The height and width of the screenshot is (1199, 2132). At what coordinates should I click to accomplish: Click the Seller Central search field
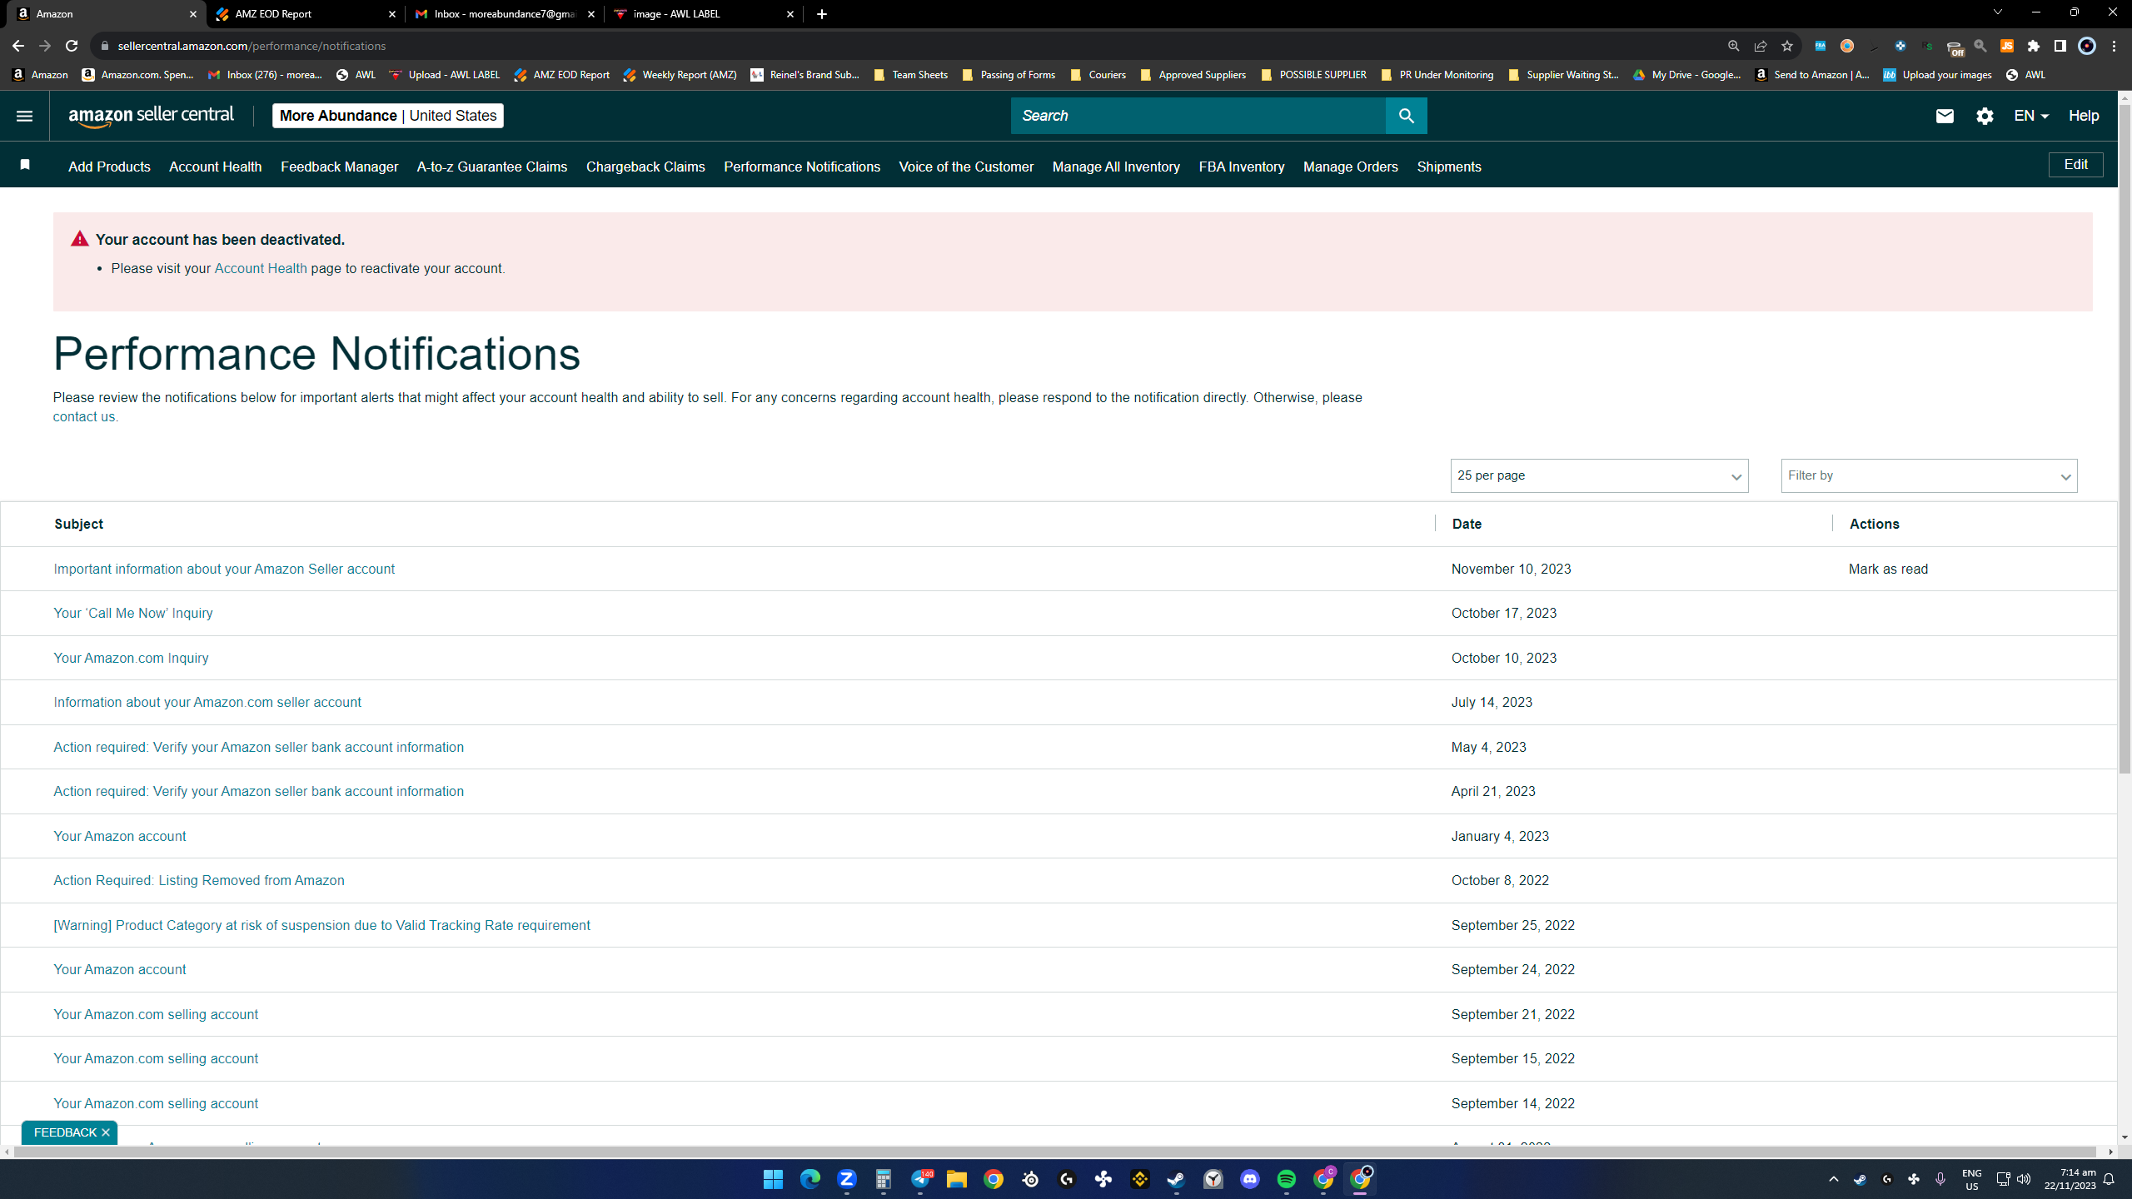pyautogui.click(x=1198, y=116)
